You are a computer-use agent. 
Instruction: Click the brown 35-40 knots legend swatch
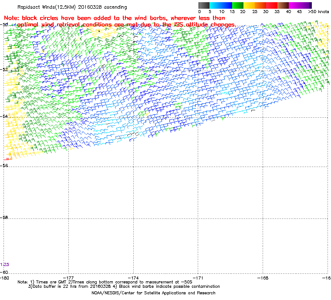[283, 5]
